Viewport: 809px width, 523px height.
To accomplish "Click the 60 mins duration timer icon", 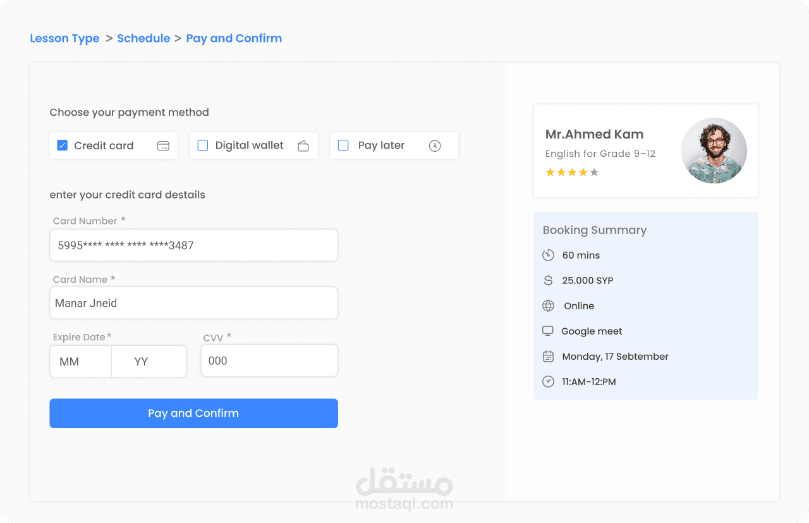I will pyautogui.click(x=548, y=255).
